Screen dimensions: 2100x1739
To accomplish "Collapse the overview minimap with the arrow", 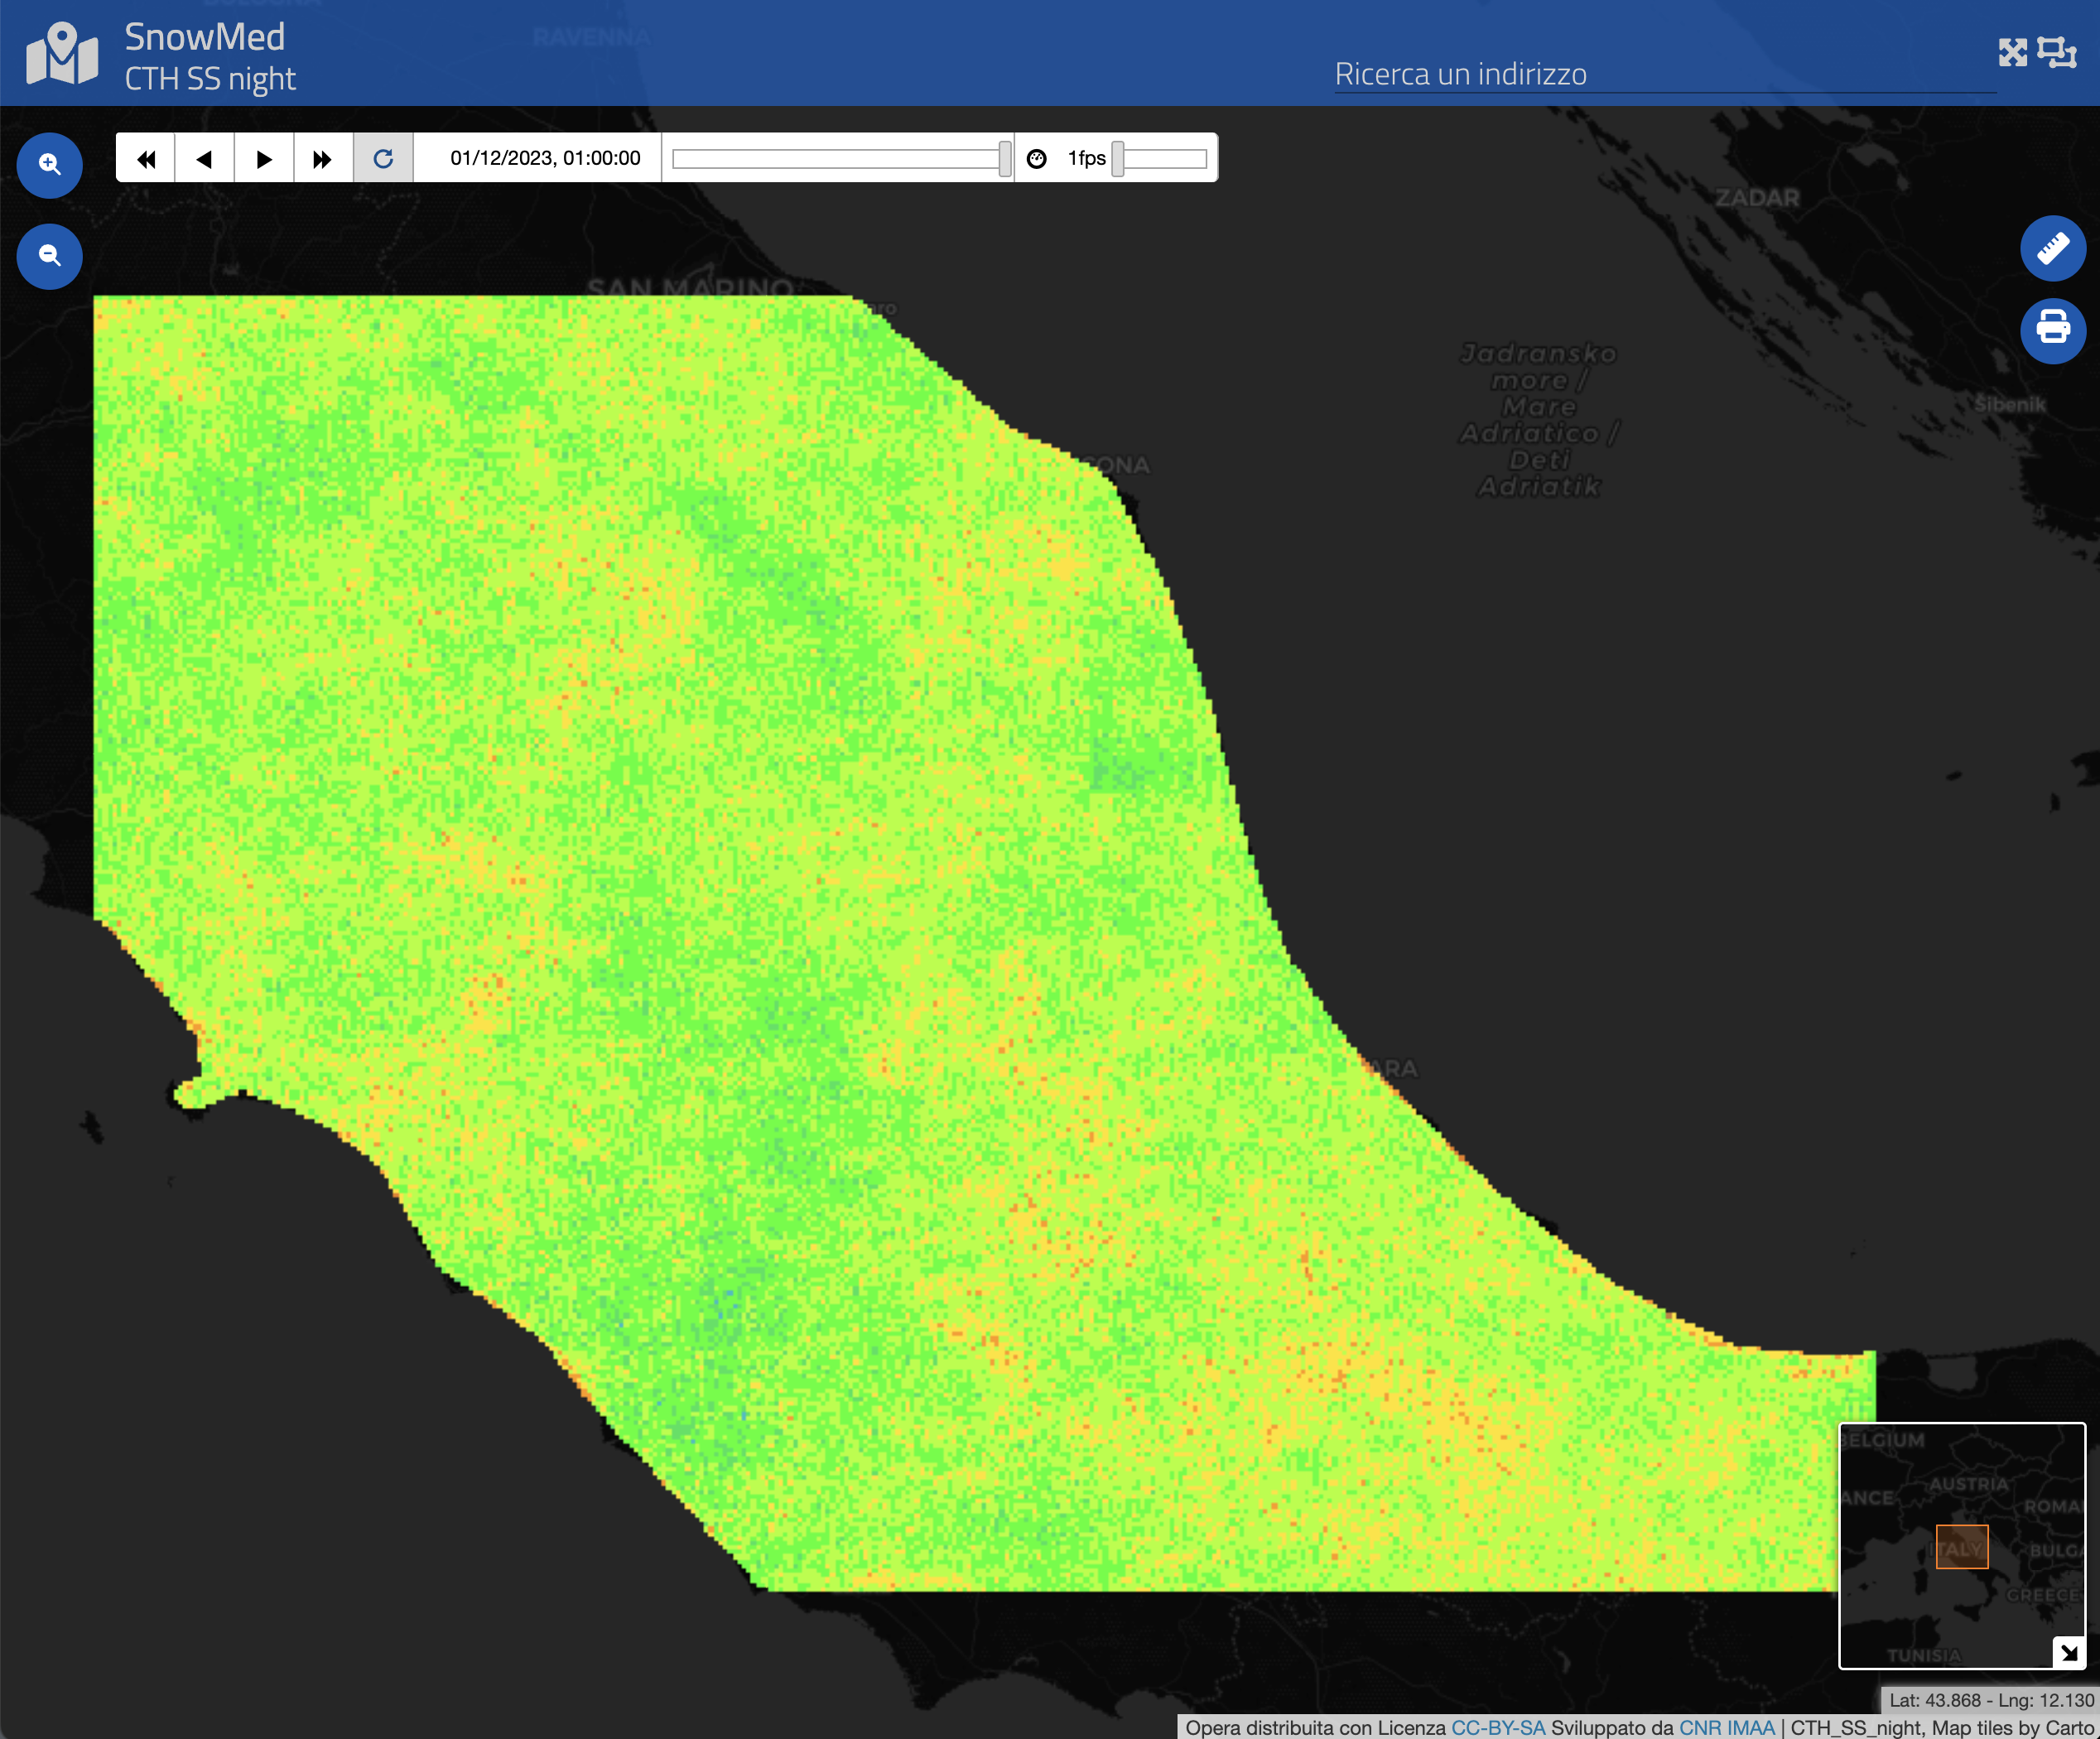I will [x=2068, y=1652].
